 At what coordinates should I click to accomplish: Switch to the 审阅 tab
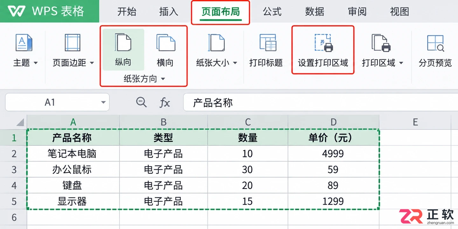(x=357, y=11)
